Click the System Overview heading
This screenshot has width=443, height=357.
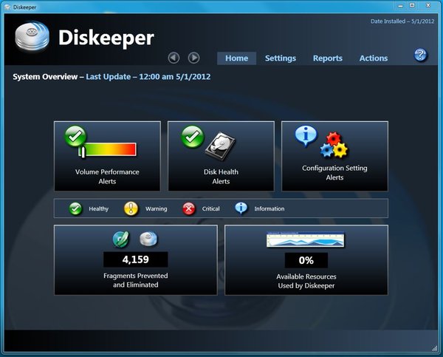click(45, 77)
